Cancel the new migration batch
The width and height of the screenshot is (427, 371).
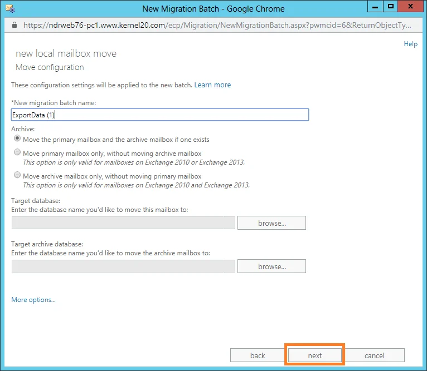(x=375, y=355)
